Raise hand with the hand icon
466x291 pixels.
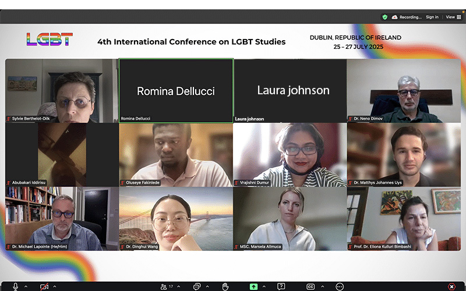point(225,286)
